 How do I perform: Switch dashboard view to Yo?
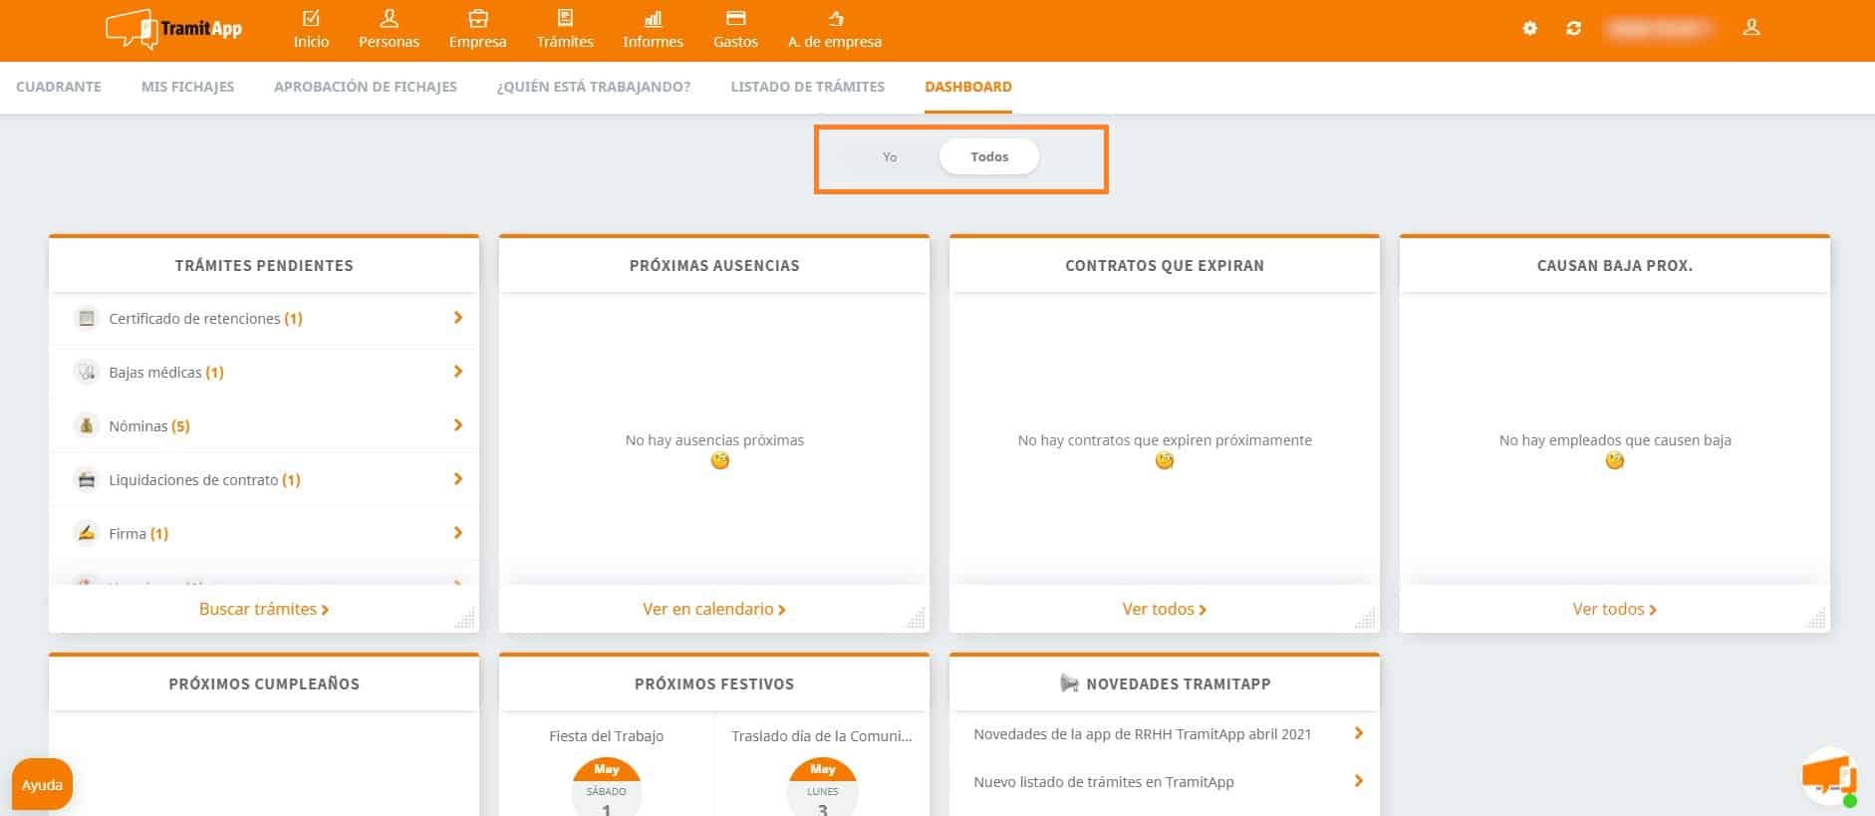tap(890, 157)
